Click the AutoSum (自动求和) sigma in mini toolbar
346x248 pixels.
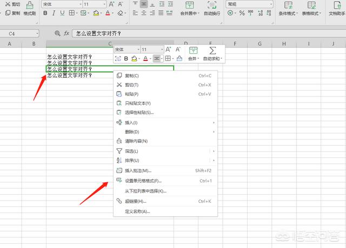pos(212,53)
